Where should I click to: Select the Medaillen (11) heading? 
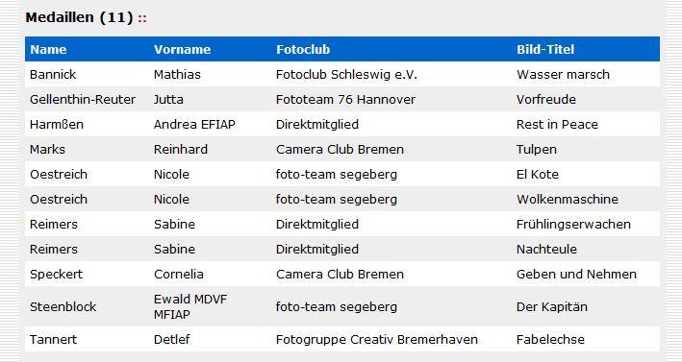tap(79, 17)
